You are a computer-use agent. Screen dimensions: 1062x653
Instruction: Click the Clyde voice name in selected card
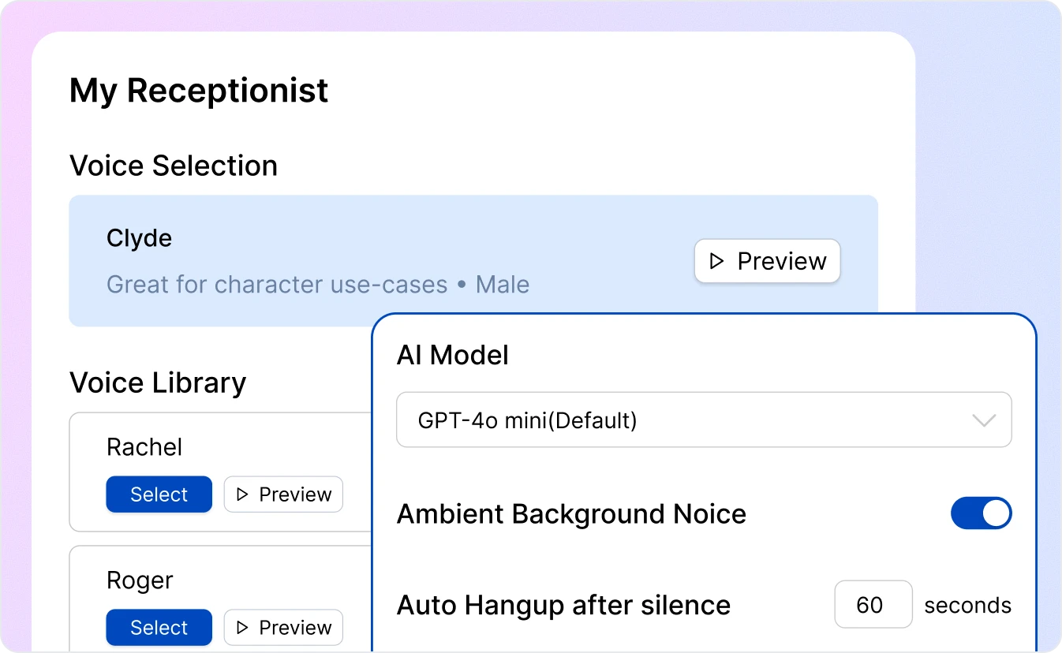[x=139, y=238]
